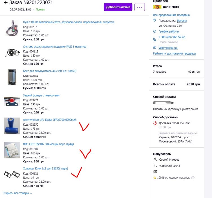
Task: Click the Nova Poshta delivery logo
Action: (x=155, y=123)
